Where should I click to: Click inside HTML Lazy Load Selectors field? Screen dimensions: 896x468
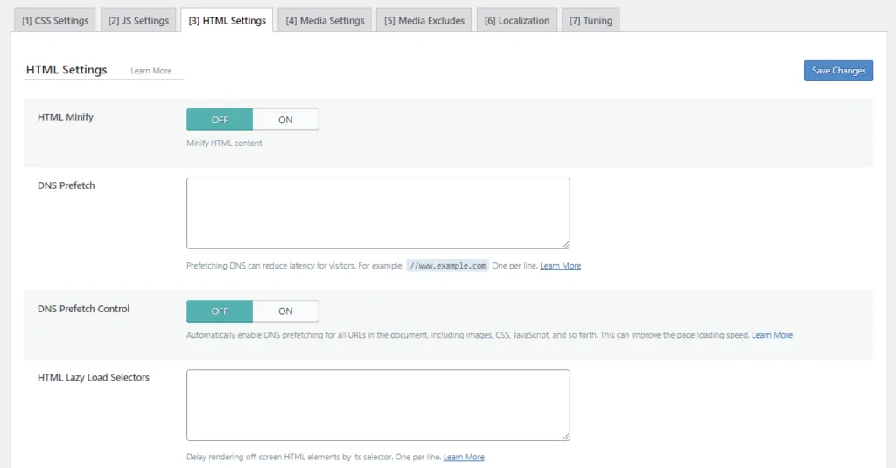(378, 404)
